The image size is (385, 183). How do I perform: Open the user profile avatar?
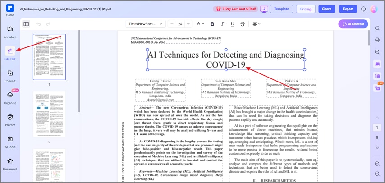(374, 9)
